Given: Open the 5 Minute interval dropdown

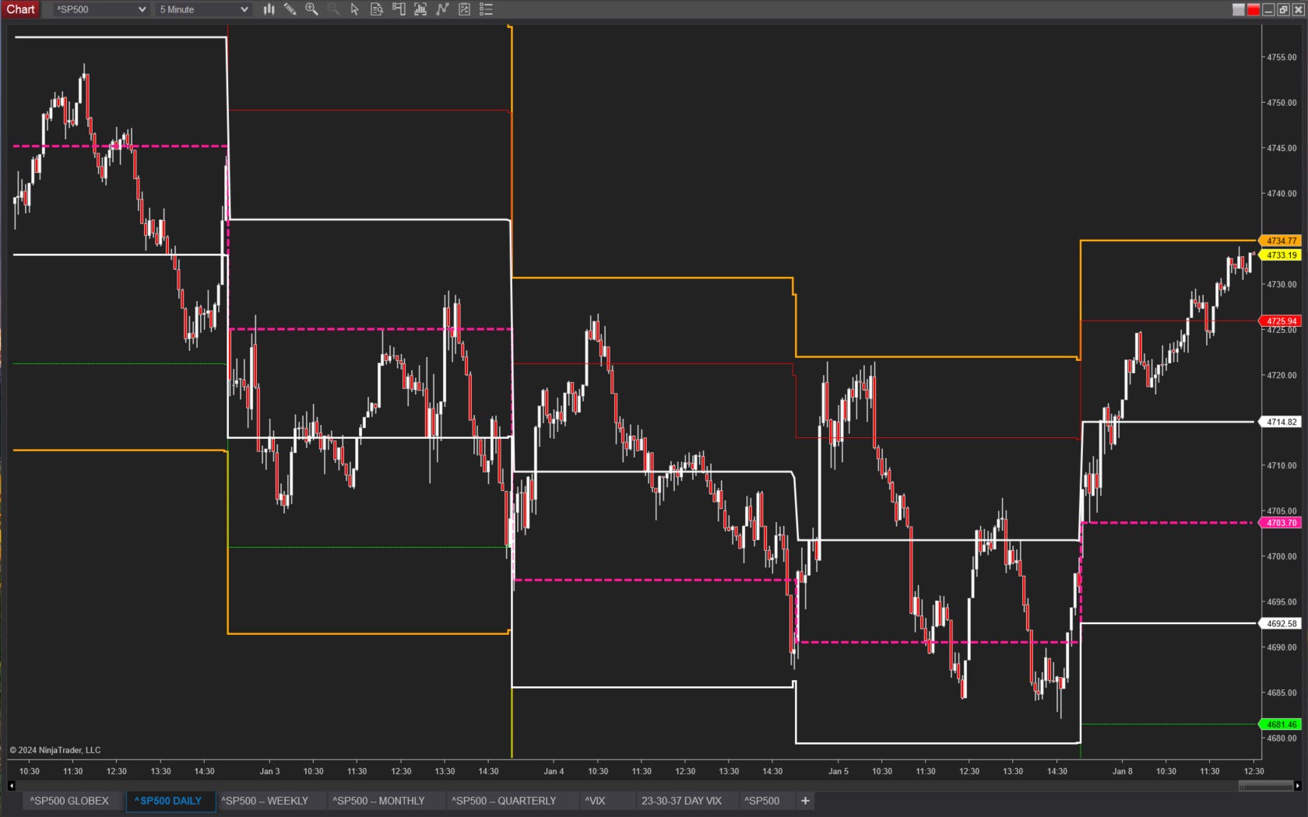Looking at the screenshot, I should (202, 9).
